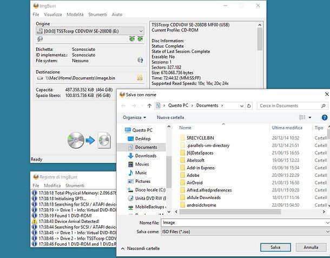Select the Alfred.alfredpreferences folder
The image size is (330, 258).
tap(206, 190)
